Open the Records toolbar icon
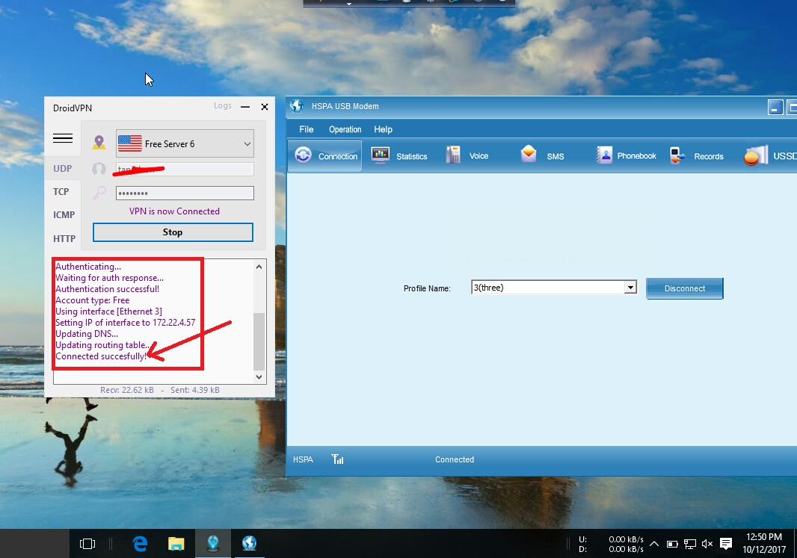Screen dimensions: 797x558 click(678, 155)
